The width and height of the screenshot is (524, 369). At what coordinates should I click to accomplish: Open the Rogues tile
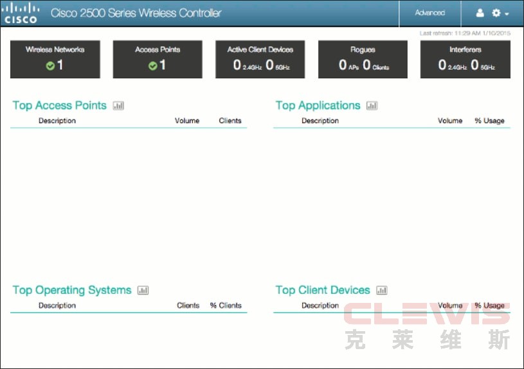pos(363,60)
